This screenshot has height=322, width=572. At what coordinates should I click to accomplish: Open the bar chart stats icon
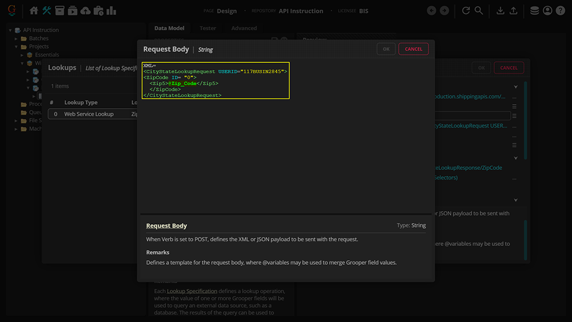pyautogui.click(x=111, y=10)
